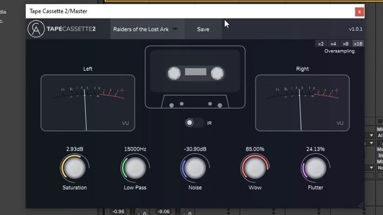Click the Oversampling label
Screen dimensions: 383x215
[x=339, y=51]
